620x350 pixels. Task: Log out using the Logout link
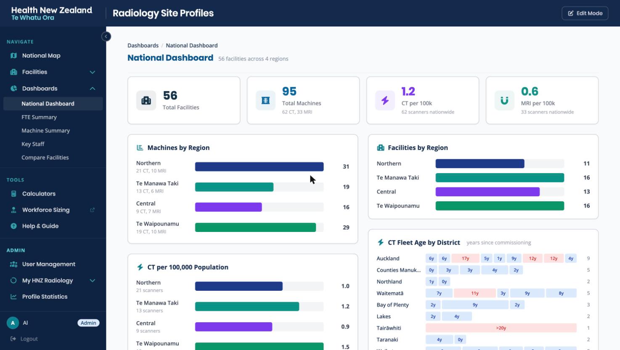pos(29,339)
